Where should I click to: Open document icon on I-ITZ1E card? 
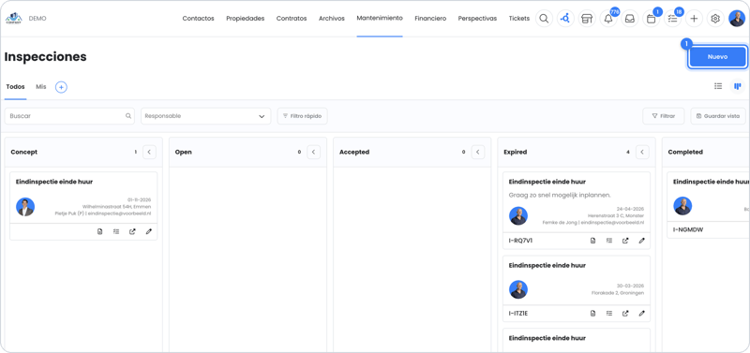click(593, 314)
